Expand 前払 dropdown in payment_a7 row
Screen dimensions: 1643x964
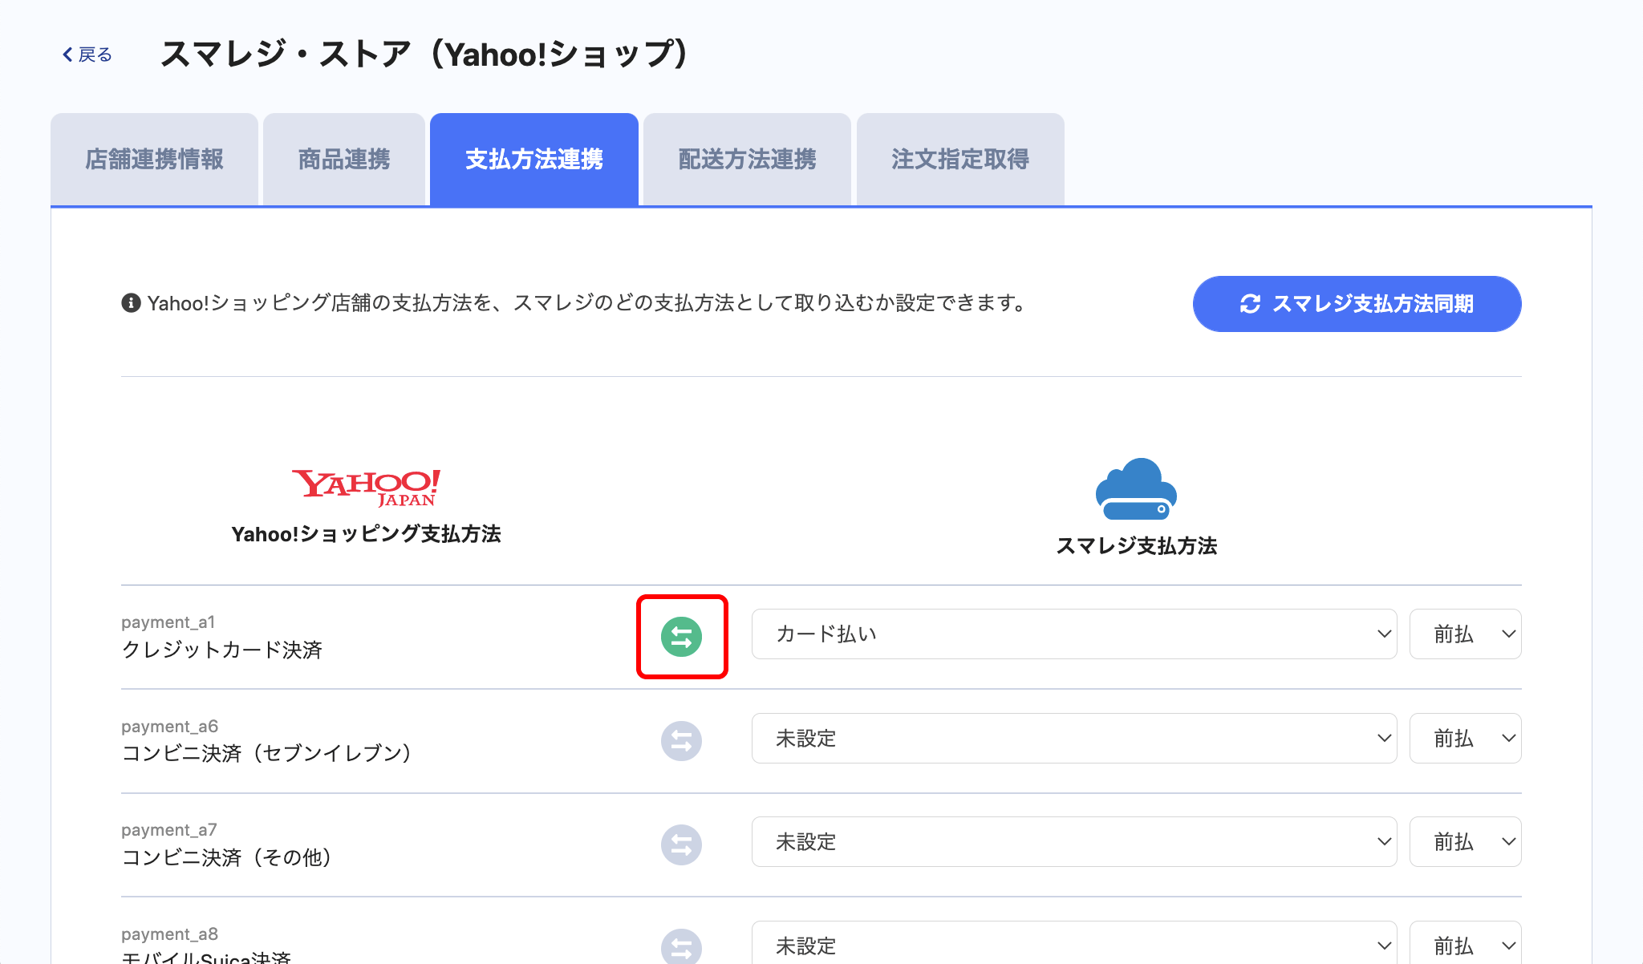pyautogui.click(x=1465, y=842)
